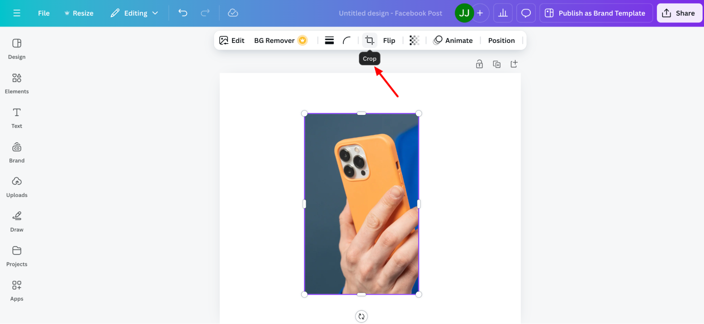Open the comments bubble icon
The width and height of the screenshot is (704, 324).
coord(526,13)
